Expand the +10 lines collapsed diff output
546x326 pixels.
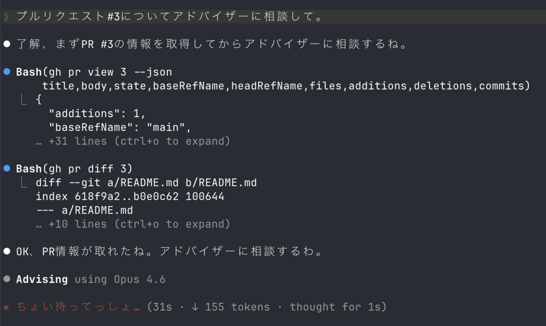tap(133, 224)
